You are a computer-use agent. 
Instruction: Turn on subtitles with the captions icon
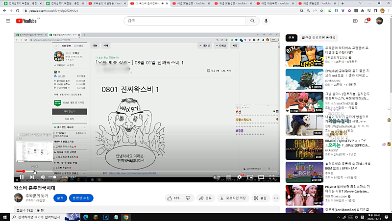(x=228, y=177)
